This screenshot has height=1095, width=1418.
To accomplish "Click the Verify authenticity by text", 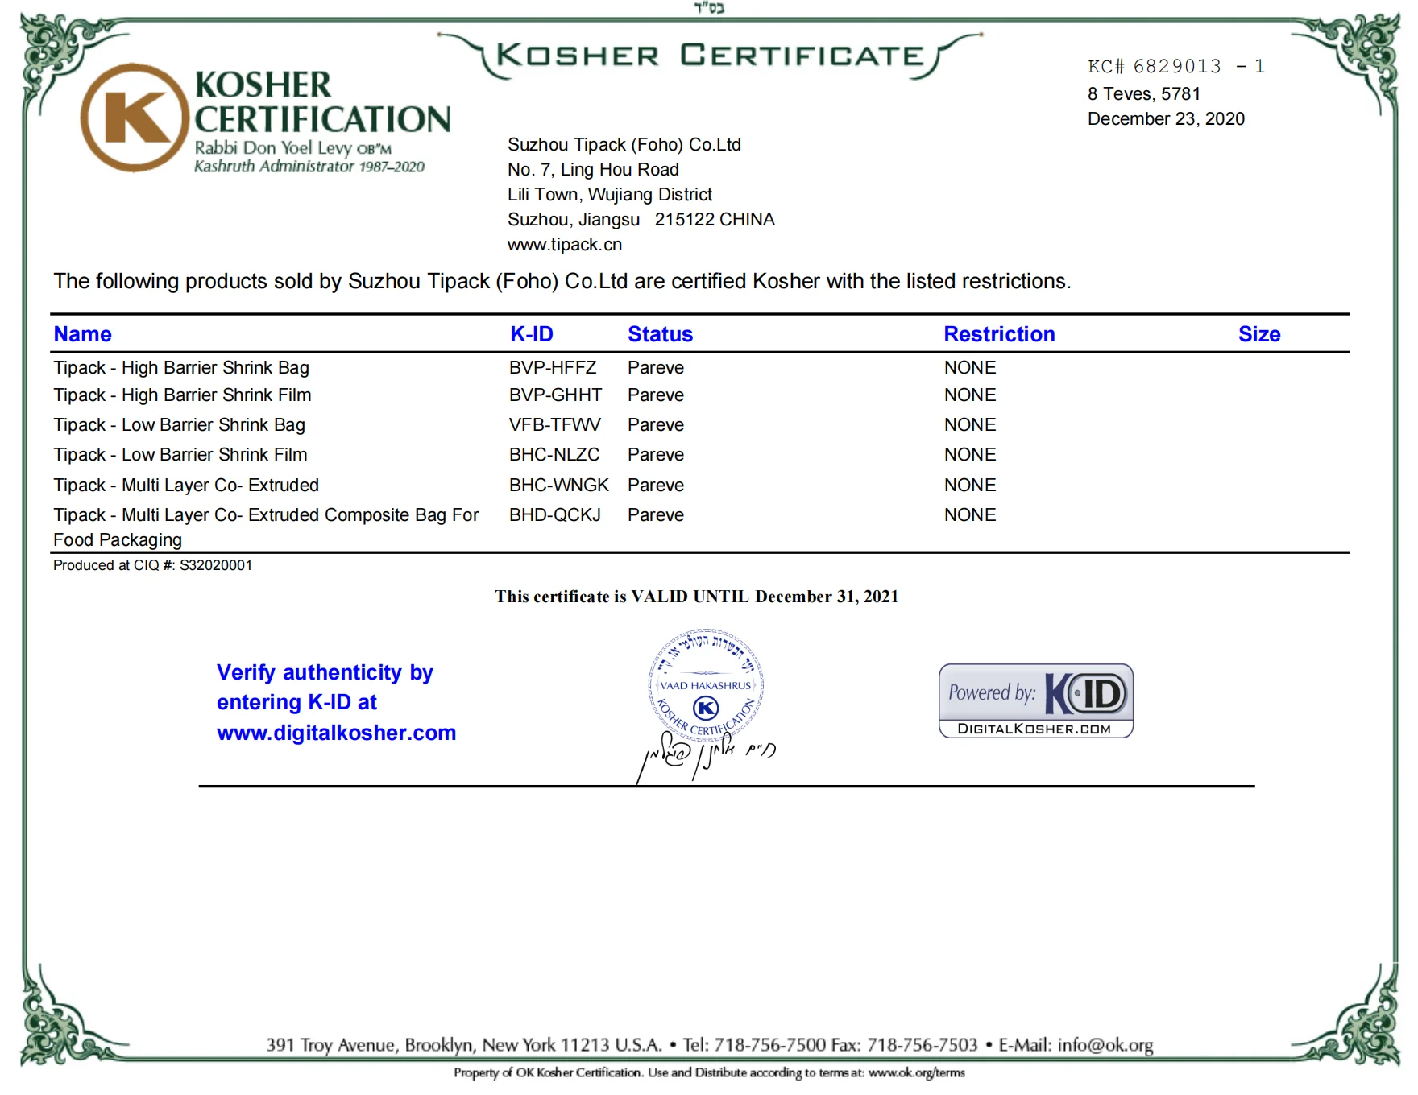I will point(325,672).
